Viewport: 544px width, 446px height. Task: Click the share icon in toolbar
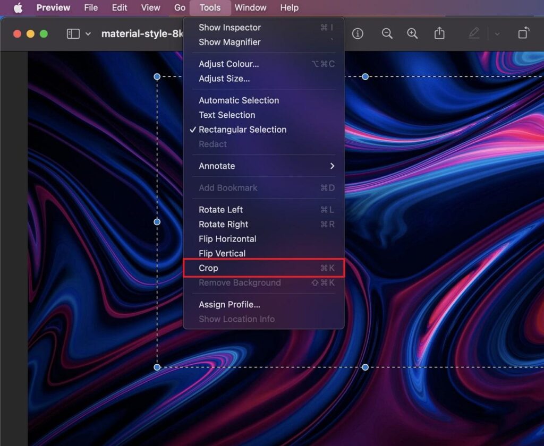[x=439, y=33]
